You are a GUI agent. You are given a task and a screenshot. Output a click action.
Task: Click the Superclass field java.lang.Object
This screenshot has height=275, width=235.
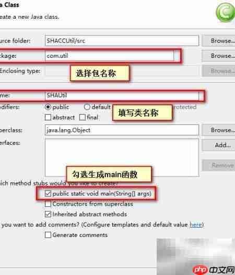pyautogui.click(x=122, y=130)
